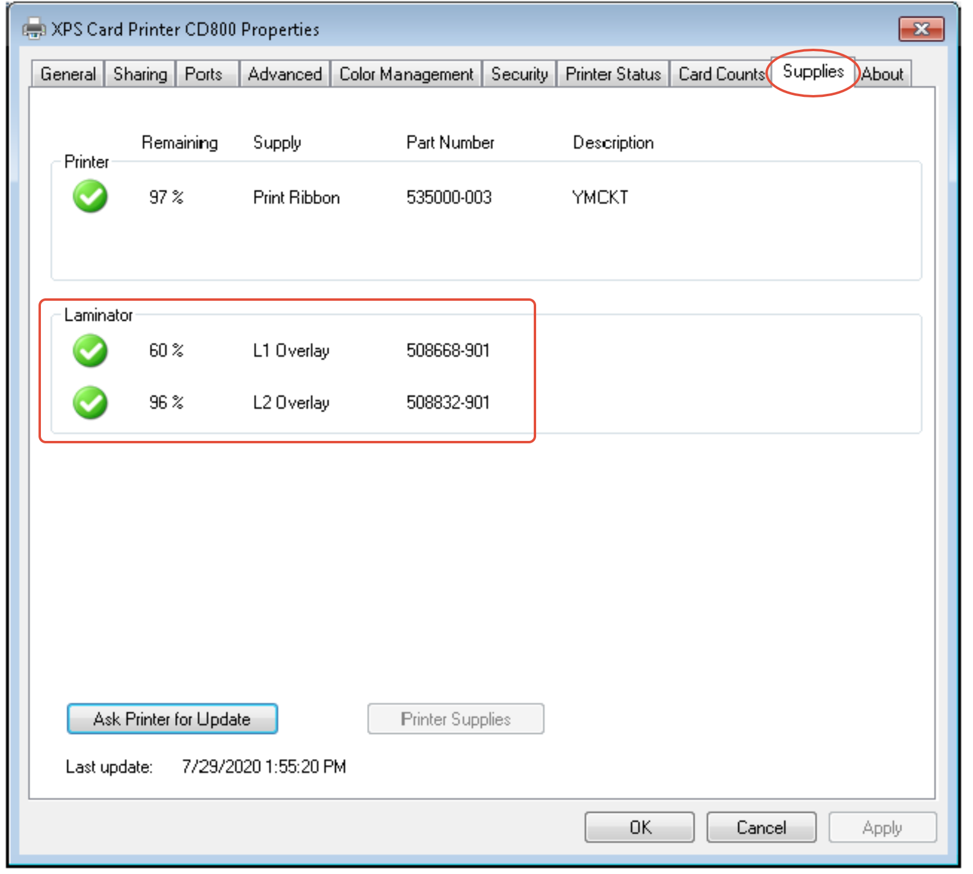Click the Description column header

[x=613, y=143]
